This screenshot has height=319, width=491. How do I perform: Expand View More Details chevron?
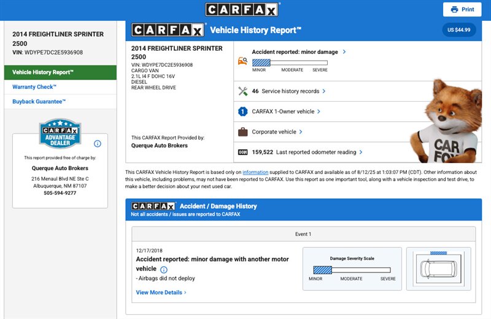tap(185, 293)
